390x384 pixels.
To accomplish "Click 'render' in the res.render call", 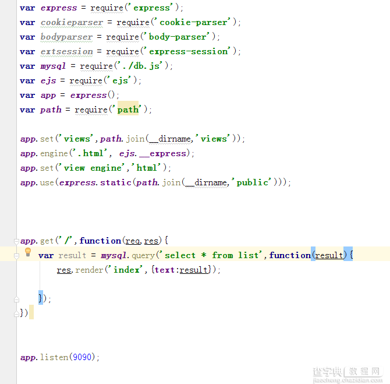I will tap(89, 270).
